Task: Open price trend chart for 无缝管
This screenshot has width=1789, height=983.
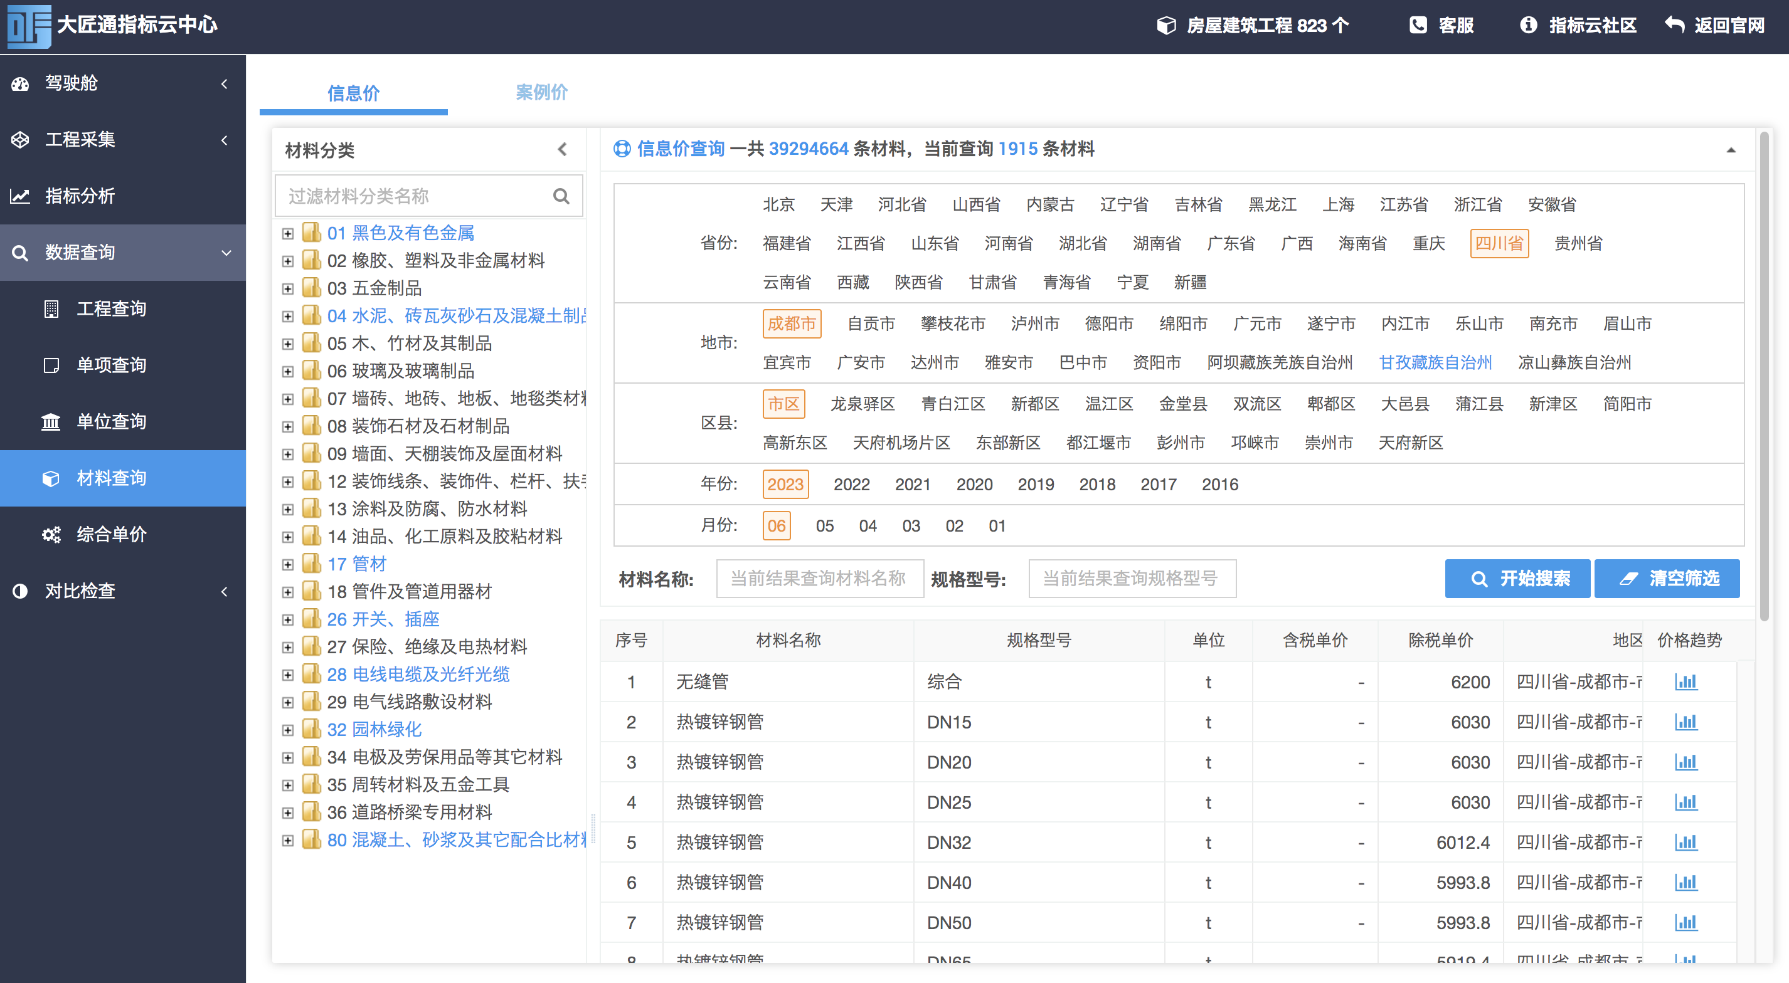Action: pos(1686,681)
